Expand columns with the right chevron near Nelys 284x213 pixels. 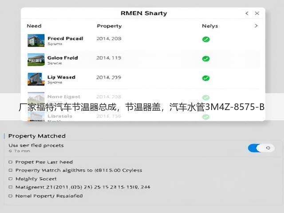tap(256, 26)
